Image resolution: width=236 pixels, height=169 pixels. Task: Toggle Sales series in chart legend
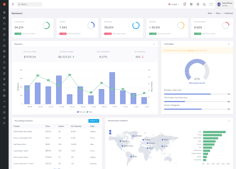pos(90,112)
